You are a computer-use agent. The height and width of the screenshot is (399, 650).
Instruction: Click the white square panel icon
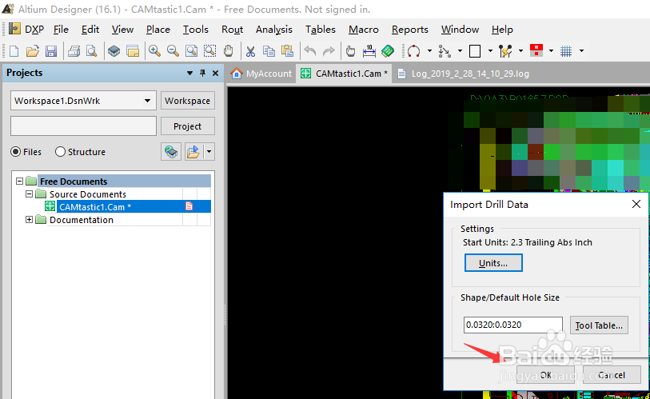point(475,51)
